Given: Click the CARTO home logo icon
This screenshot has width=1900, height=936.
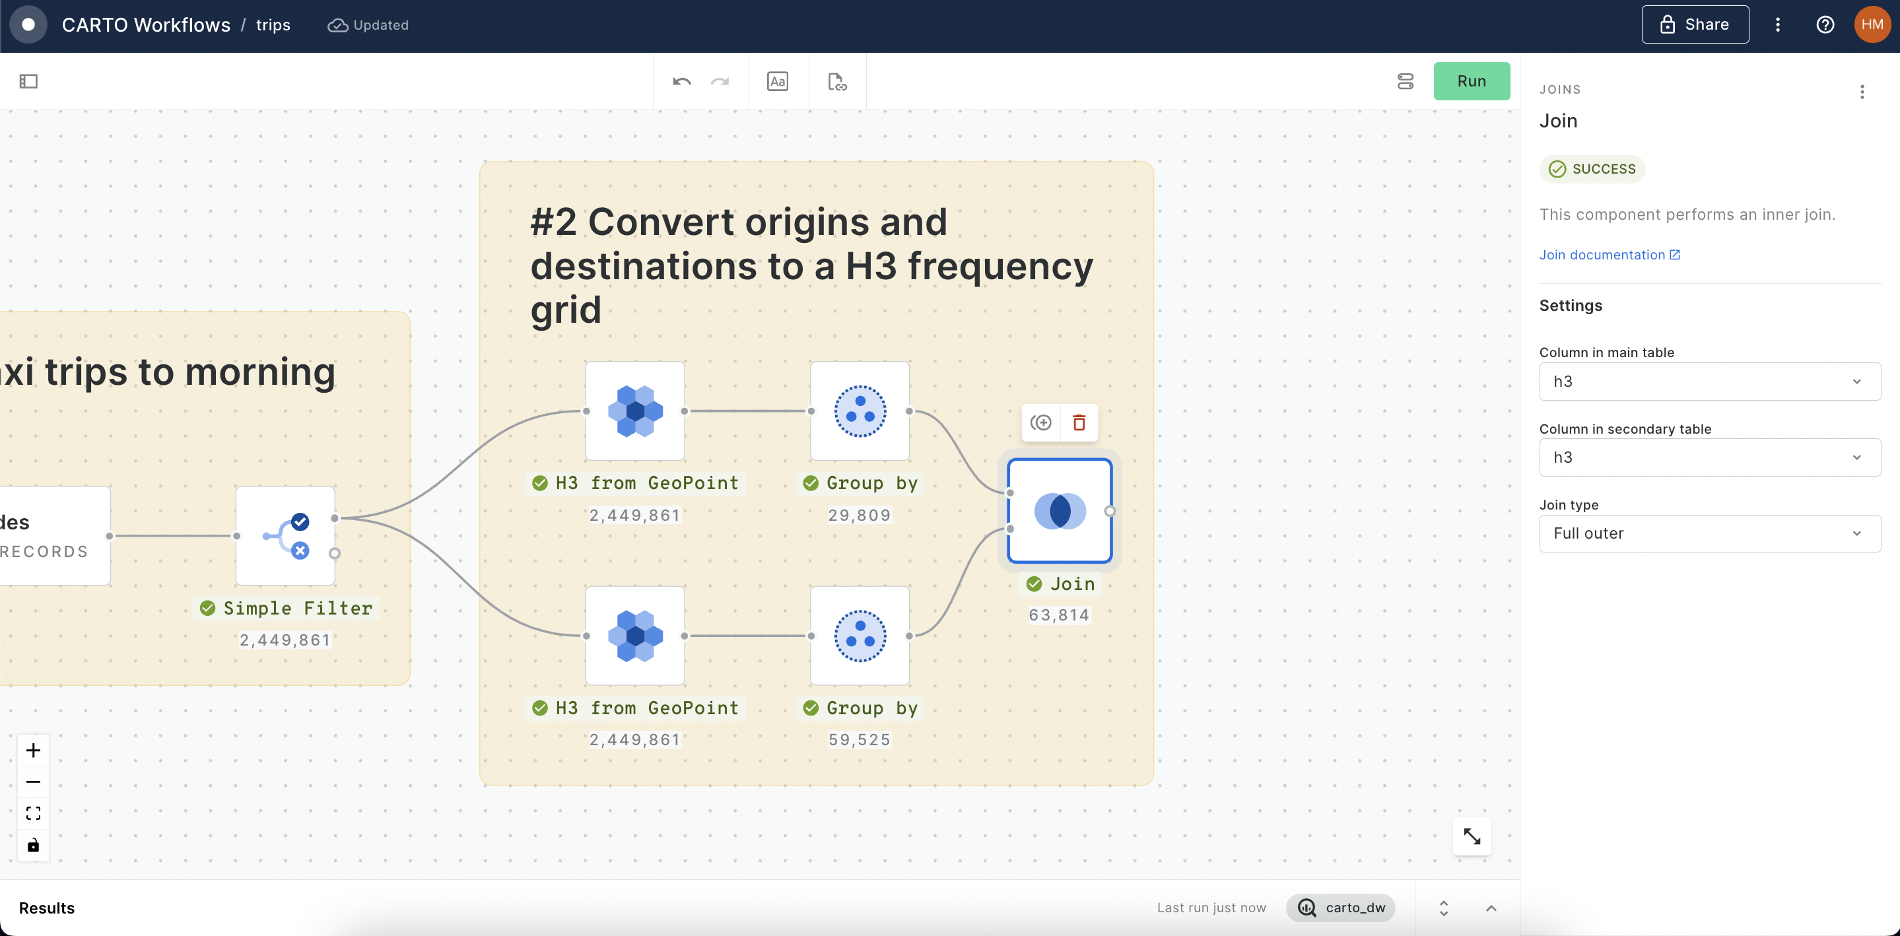Looking at the screenshot, I should [29, 24].
